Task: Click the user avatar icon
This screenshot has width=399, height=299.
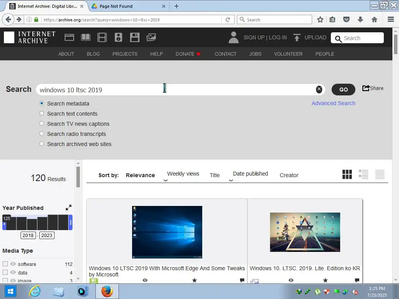Action: (233, 37)
